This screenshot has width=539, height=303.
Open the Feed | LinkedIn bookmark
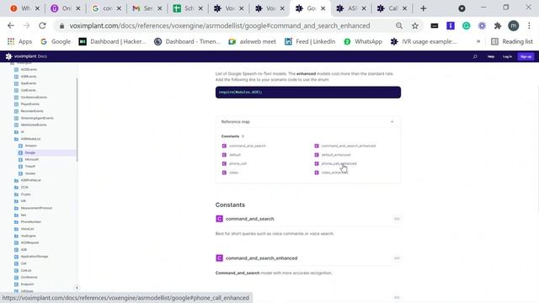tap(310, 41)
